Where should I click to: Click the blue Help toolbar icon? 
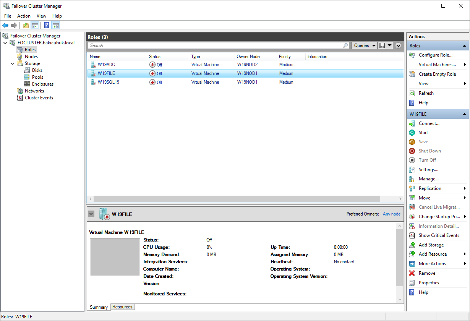(x=46, y=26)
